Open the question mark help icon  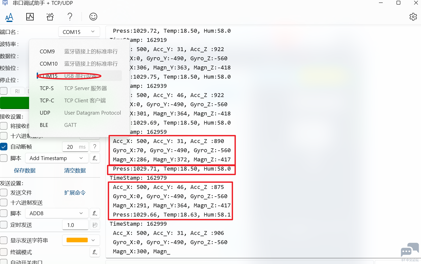coord(70,17)
